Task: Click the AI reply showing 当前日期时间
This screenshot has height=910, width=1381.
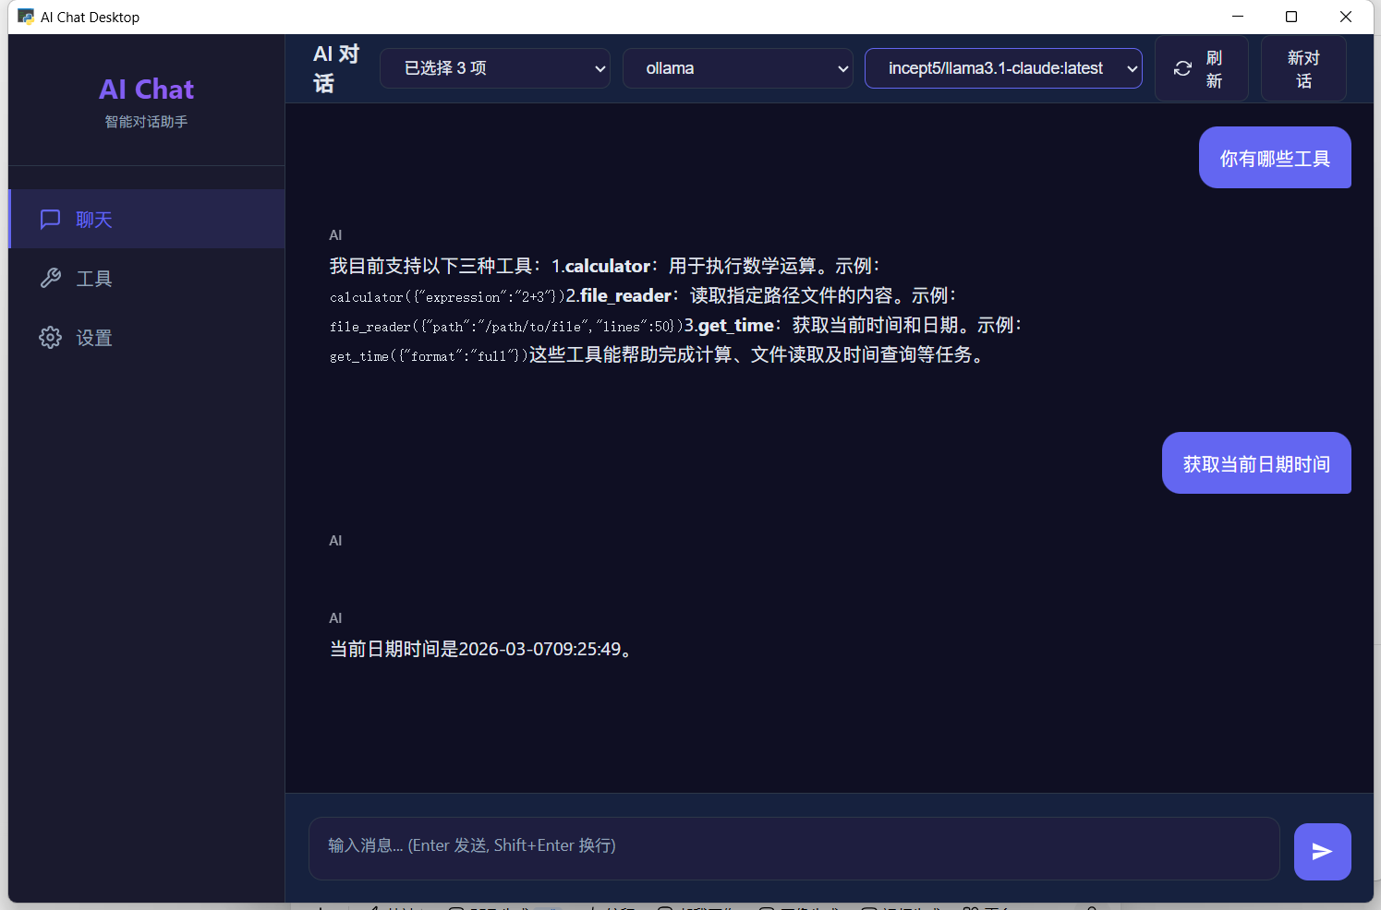Action: (x=480, y=650)
